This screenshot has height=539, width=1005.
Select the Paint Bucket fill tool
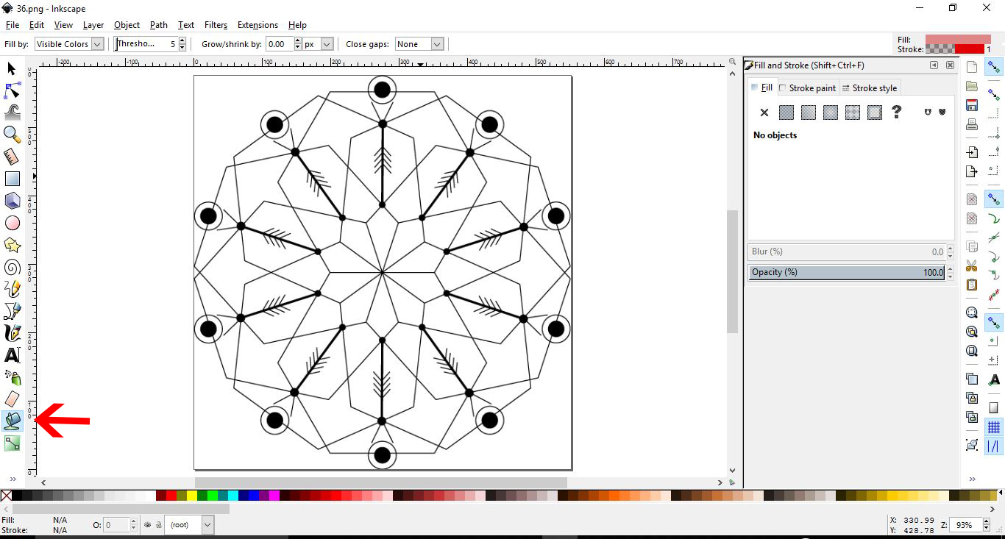[12, 421]
